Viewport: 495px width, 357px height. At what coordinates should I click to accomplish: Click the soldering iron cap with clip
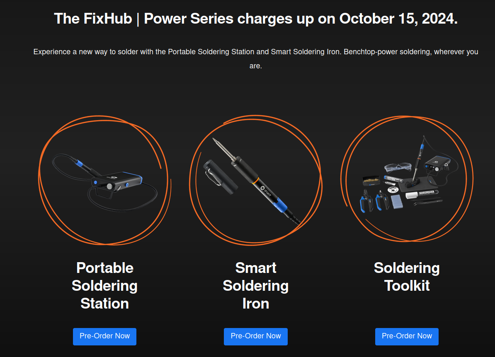point(220,177)
